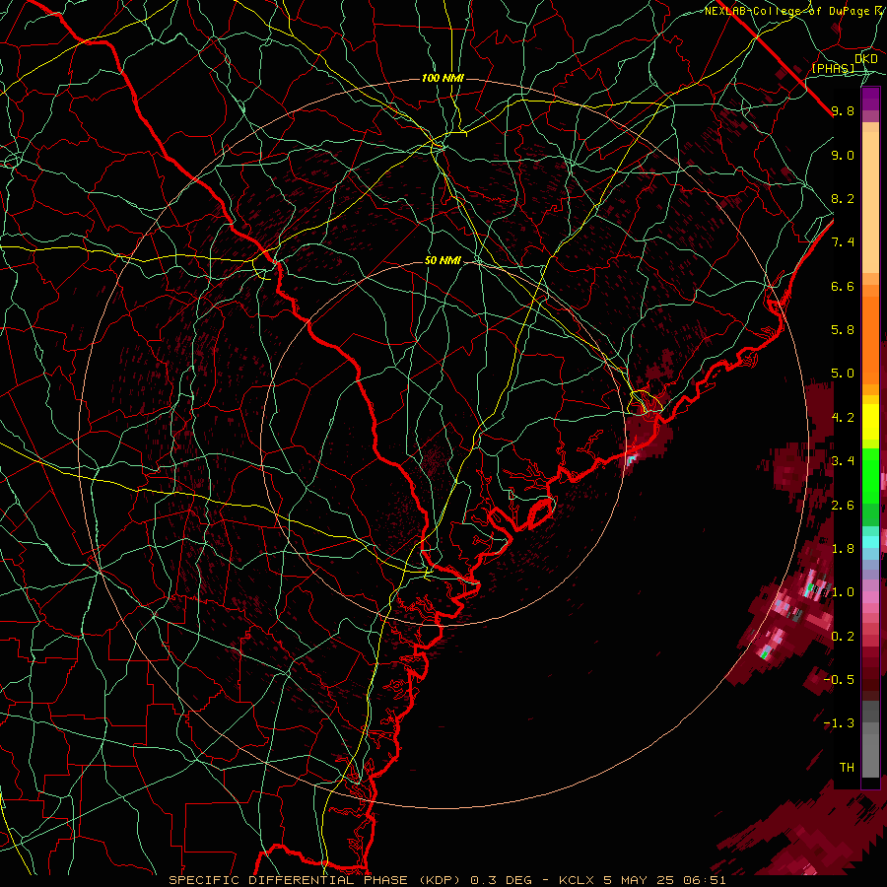Click the "50 NMI" range ring label

click(x=443, y=260)
